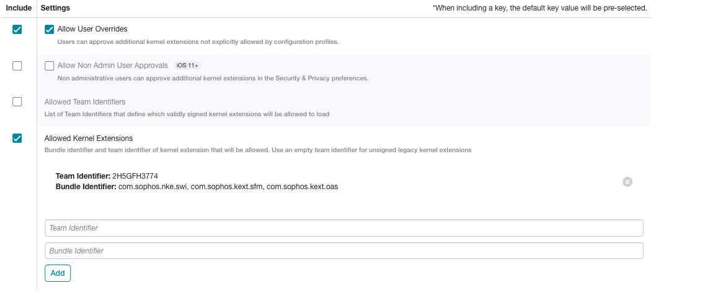
Task: Tick the Allow Non Admin User Approvals setting checkbox
Action: 49,66
